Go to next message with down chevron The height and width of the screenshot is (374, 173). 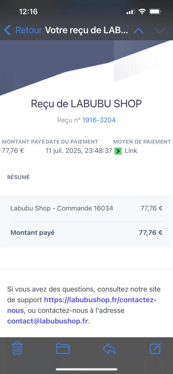click(x=159, y=30)
